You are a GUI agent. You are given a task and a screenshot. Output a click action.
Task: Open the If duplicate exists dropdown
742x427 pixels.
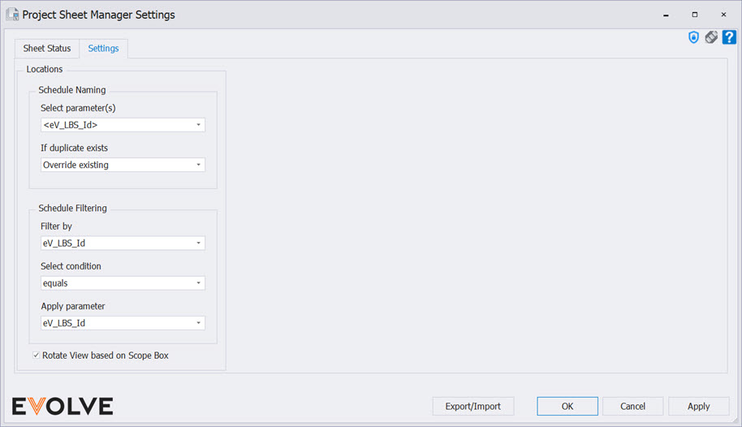[123, 165]
